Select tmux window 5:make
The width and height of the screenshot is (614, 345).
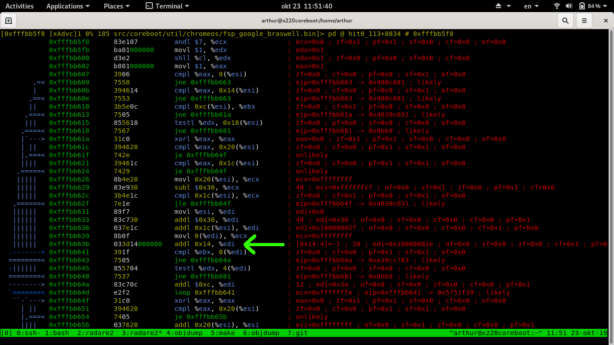click(x=222, y=333)
